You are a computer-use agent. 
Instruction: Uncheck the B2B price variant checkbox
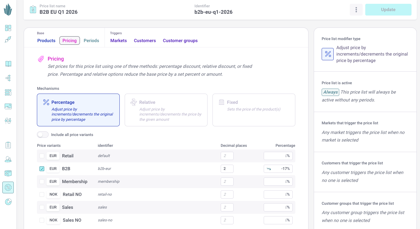point(42,169)
